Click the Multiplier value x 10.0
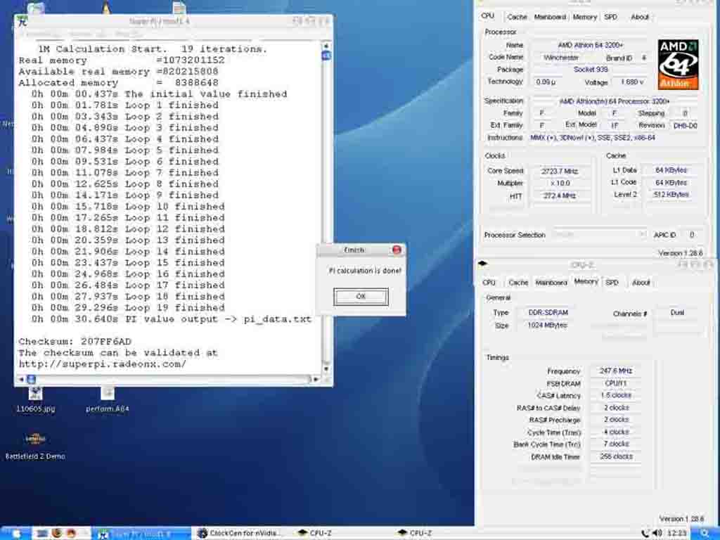 559,184
